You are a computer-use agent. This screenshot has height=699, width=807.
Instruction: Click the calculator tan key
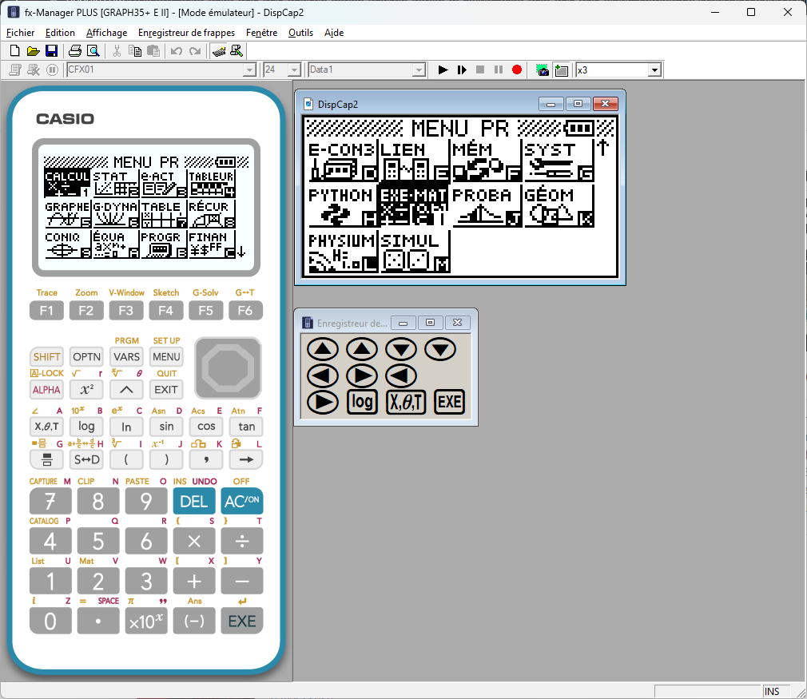click(x=247, y=427)
